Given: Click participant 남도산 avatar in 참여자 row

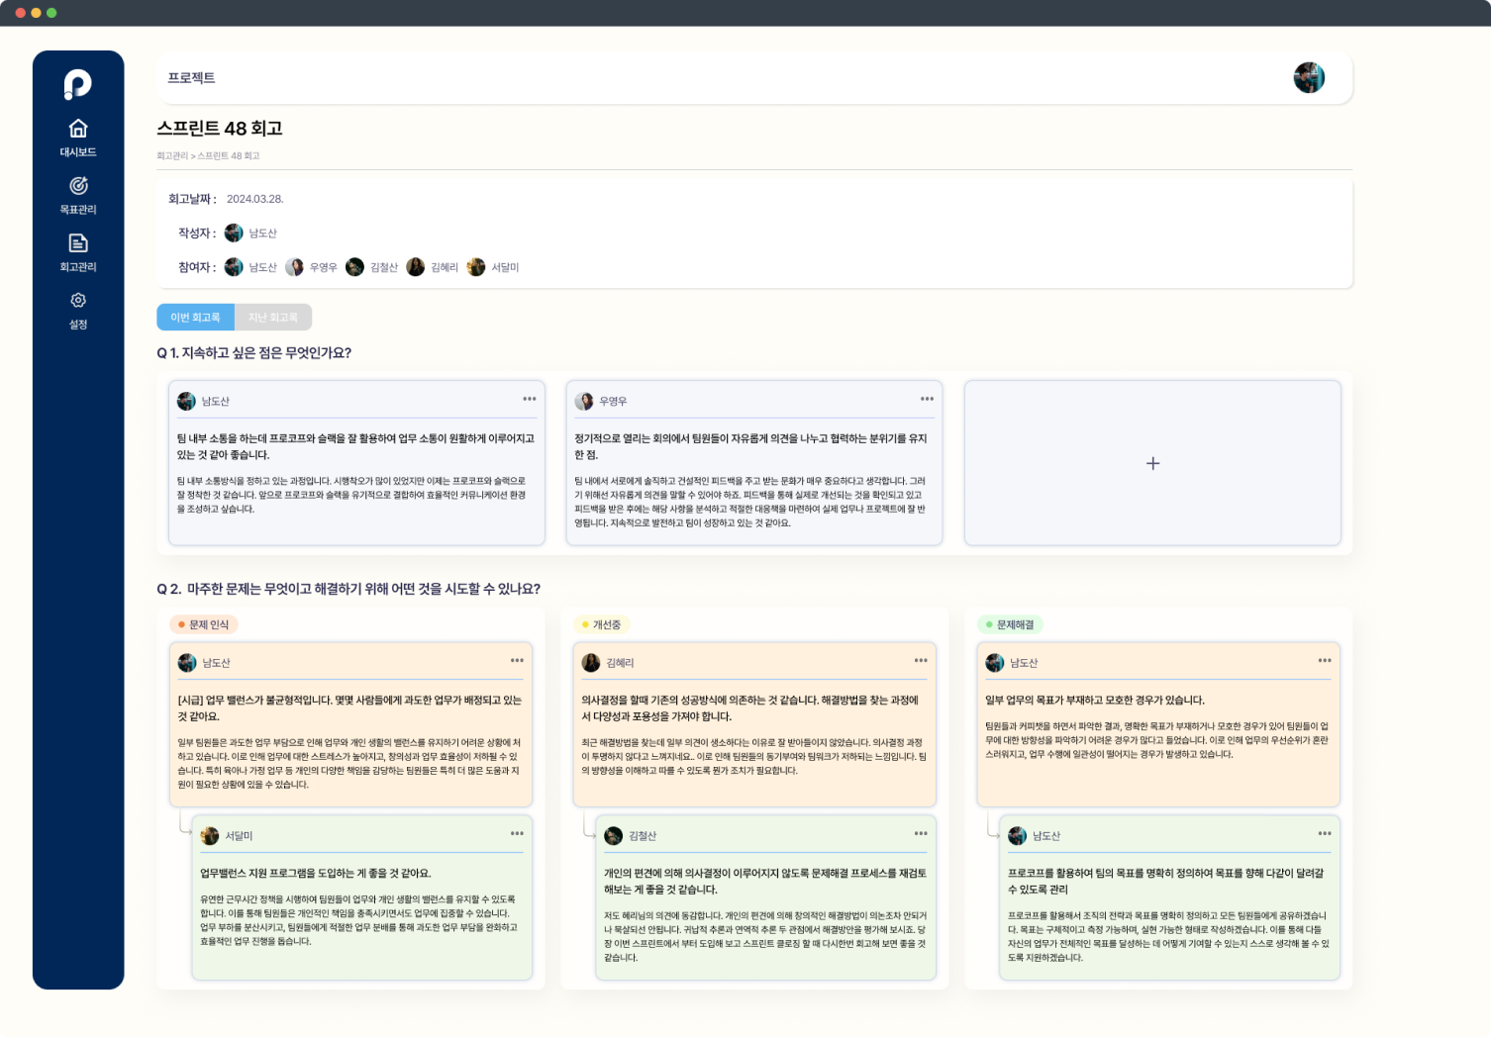Looking at the screenshot, I should [234, 267].
